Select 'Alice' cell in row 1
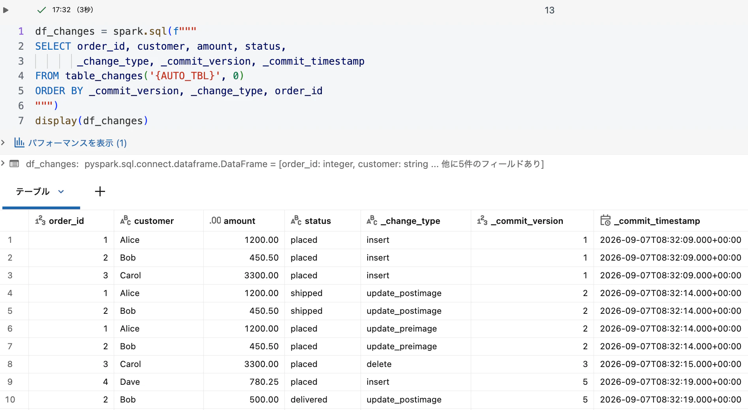This screenshot has height=410, width=748. [159, 240]
